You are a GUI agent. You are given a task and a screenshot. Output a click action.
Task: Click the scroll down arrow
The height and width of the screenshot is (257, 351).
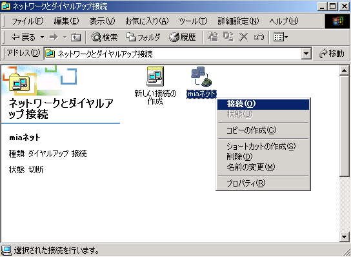pos(344,236)
